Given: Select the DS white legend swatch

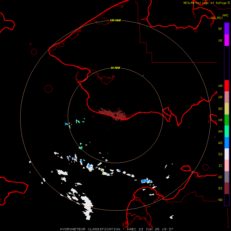Looking at the screenshot, I should click(227, 154).
